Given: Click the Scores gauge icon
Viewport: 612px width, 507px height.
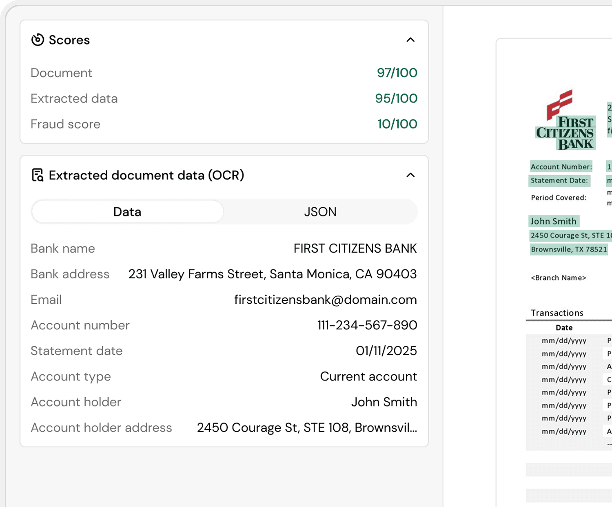Looking at the screenshot, I should [38, 40].
